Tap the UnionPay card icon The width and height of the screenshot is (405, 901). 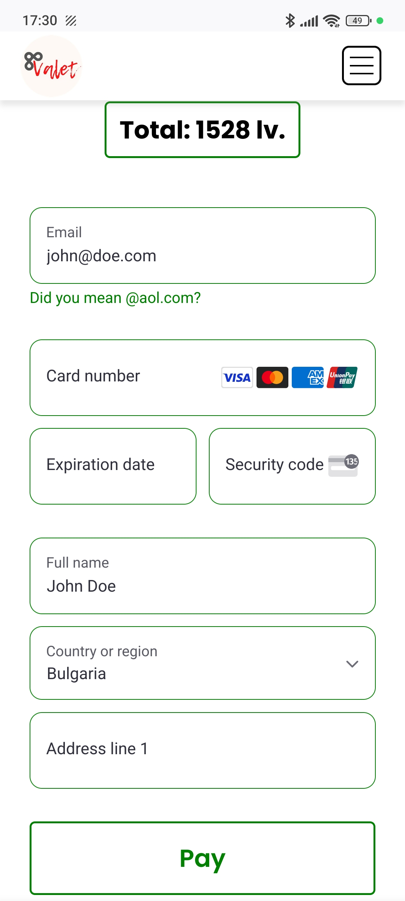(342, 377)
